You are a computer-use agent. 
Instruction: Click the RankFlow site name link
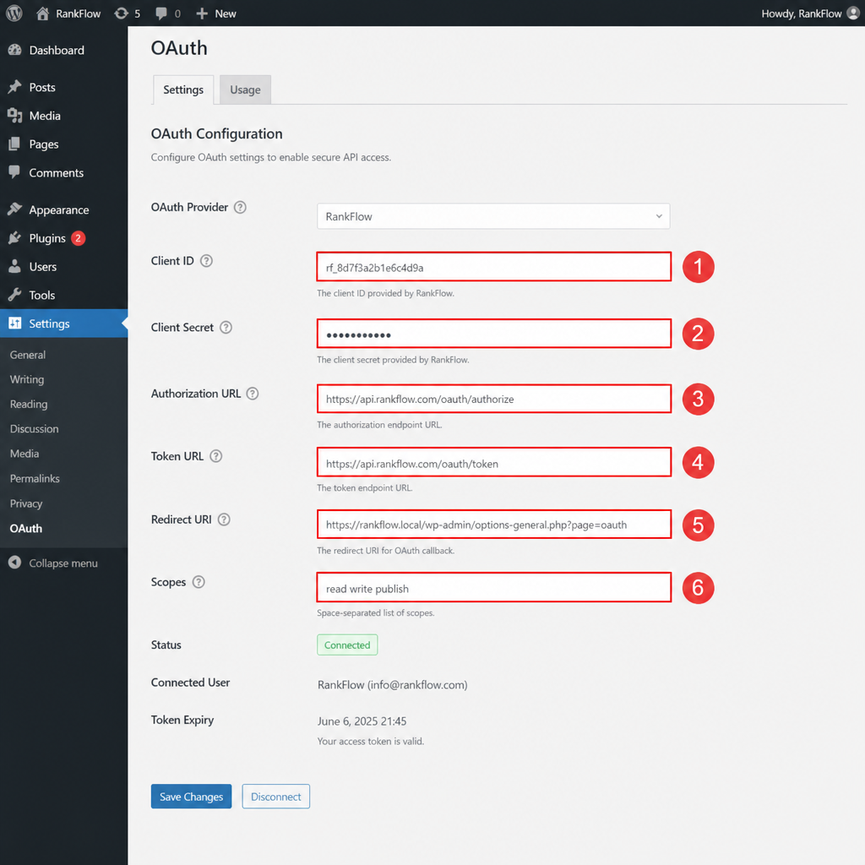click(x=79, y=14)
